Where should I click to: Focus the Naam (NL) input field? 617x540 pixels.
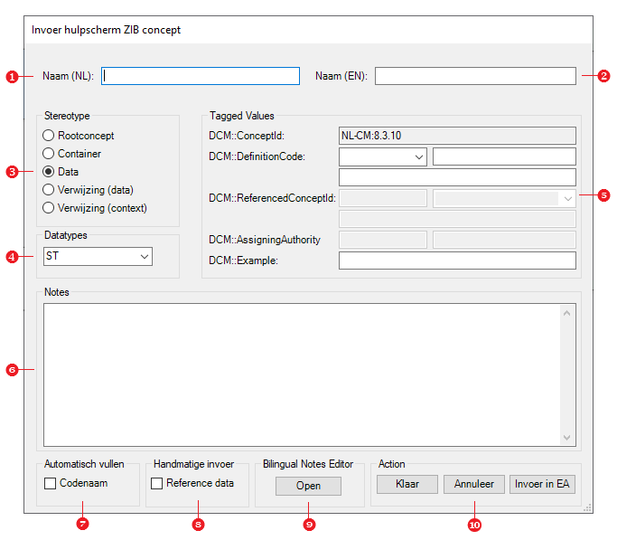pos(201,76)
